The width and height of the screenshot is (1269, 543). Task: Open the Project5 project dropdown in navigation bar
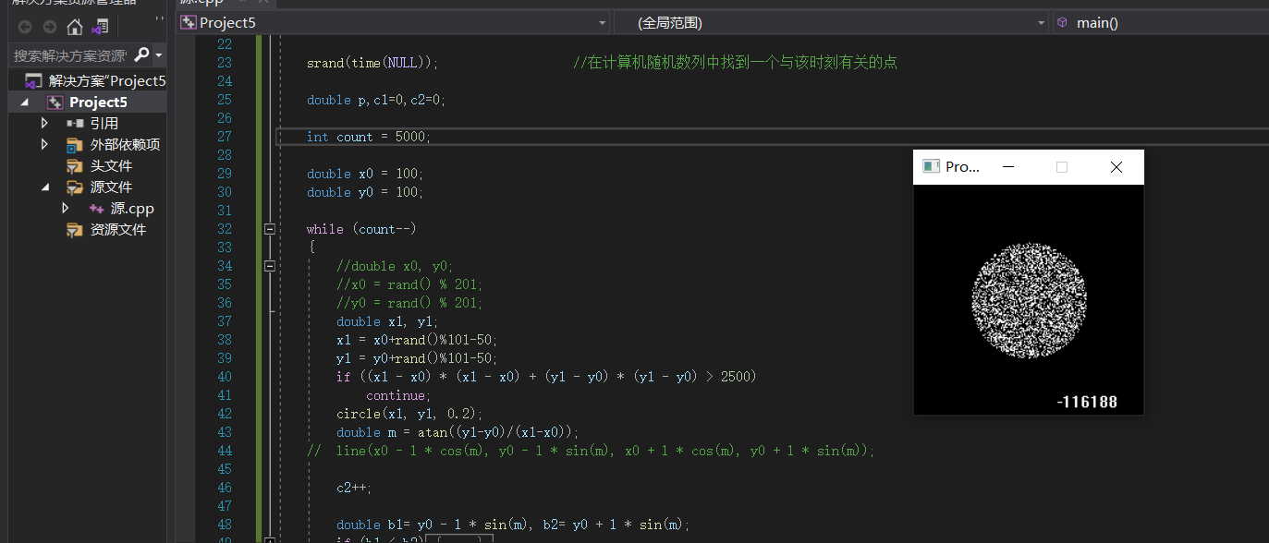pyautogui.click(x=602, y=21)
